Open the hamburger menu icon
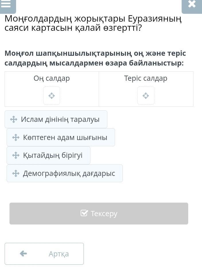 pos(6,4)
